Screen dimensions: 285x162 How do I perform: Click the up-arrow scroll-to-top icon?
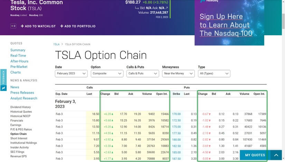click(x=276, y=155)
